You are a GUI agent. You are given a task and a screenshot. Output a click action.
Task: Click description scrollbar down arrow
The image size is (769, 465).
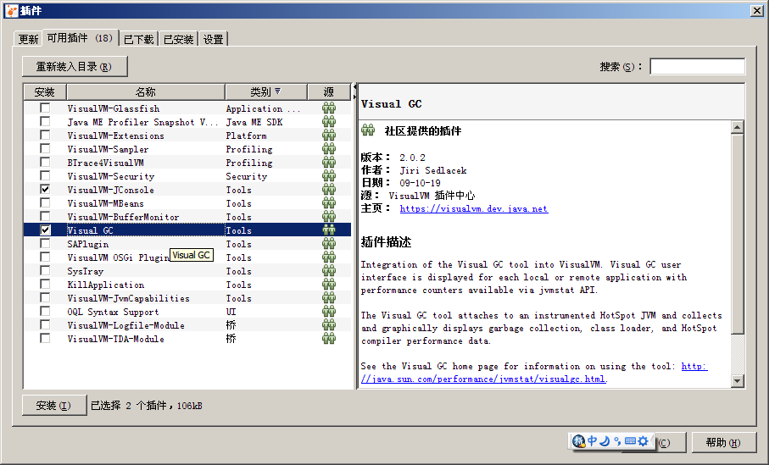[737, 380]
